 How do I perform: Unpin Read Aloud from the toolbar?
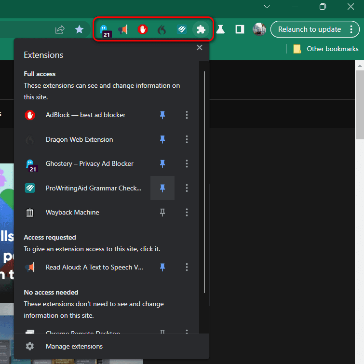pos(162,267)
